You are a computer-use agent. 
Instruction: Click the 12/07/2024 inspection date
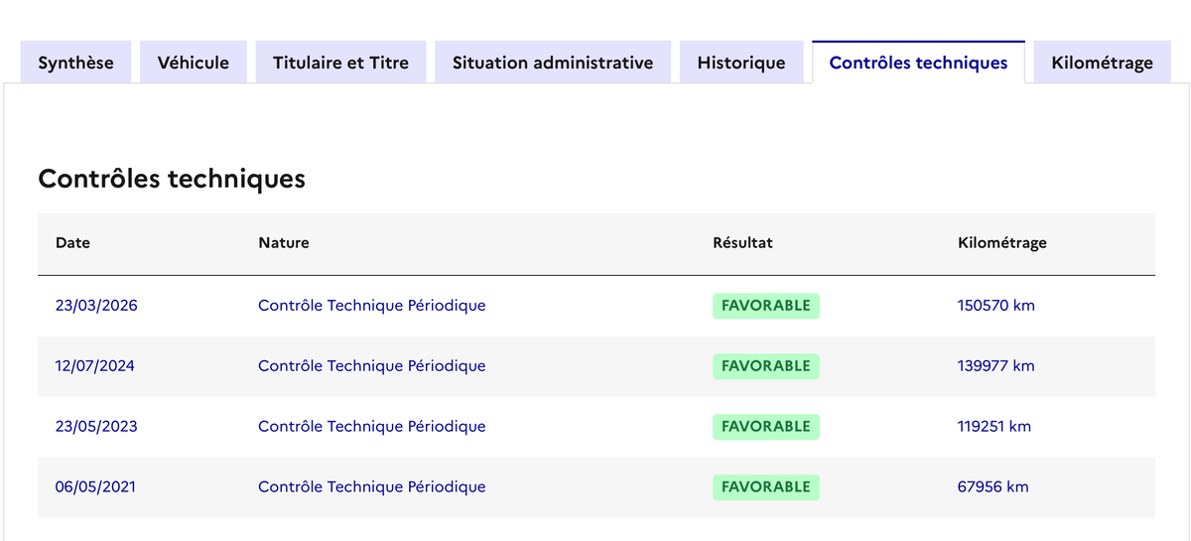point(94,366)
